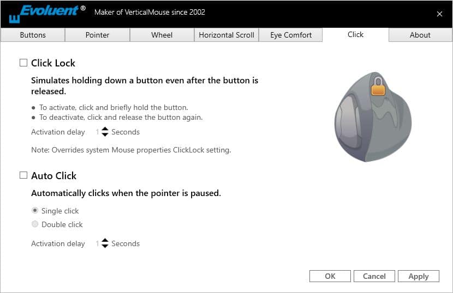
Task: Click the padlock icon on the mouse image
Action: pos(378,86)
